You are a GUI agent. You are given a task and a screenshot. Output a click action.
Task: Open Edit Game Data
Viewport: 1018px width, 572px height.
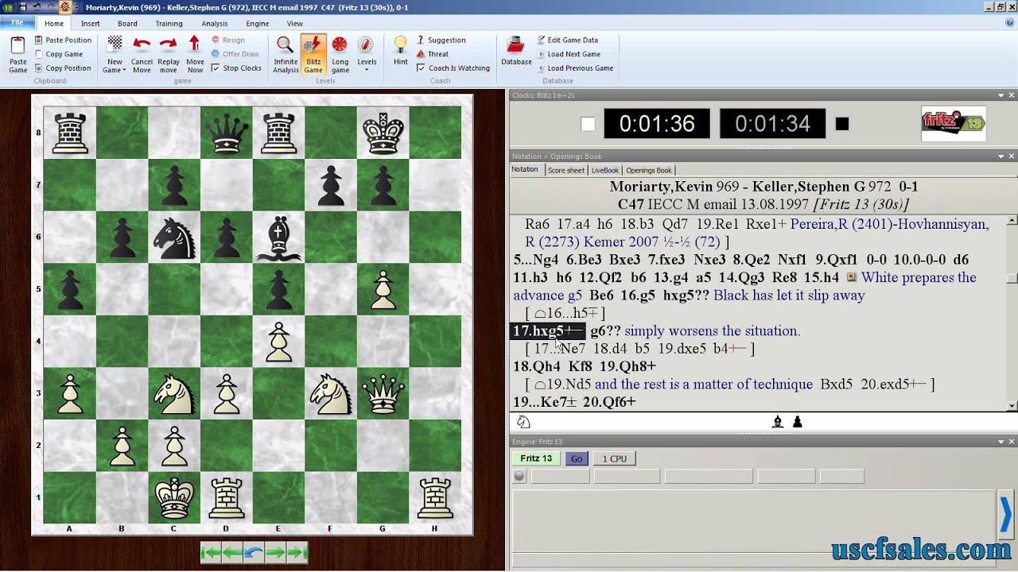[x=567, y=40]
